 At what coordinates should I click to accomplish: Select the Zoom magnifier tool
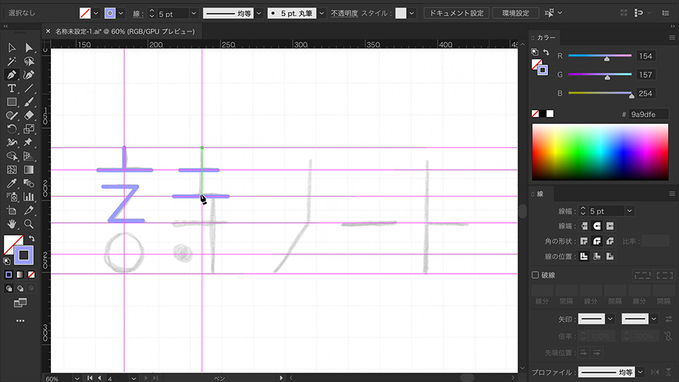coord(28,224)
